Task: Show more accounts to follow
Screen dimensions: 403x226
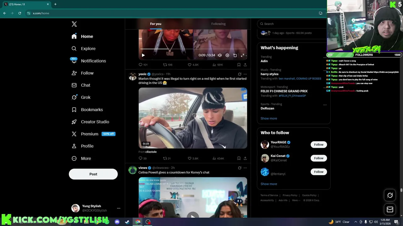Action: (x=269, y=184)
